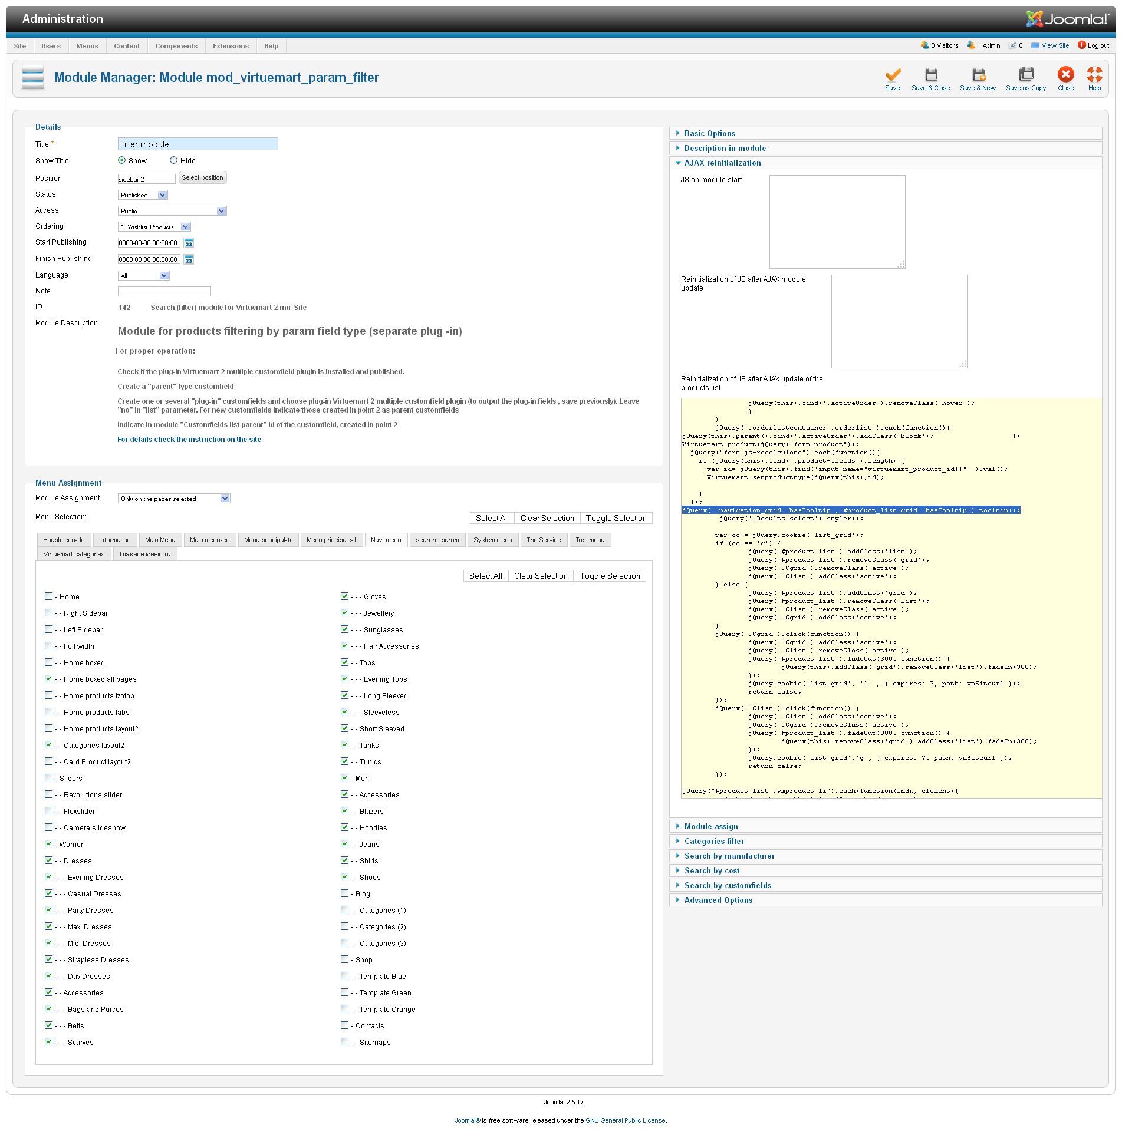Open the Start Publishing calendar picker
The height and width of the screenshot is (1138, 1122).
click(189, 243)
